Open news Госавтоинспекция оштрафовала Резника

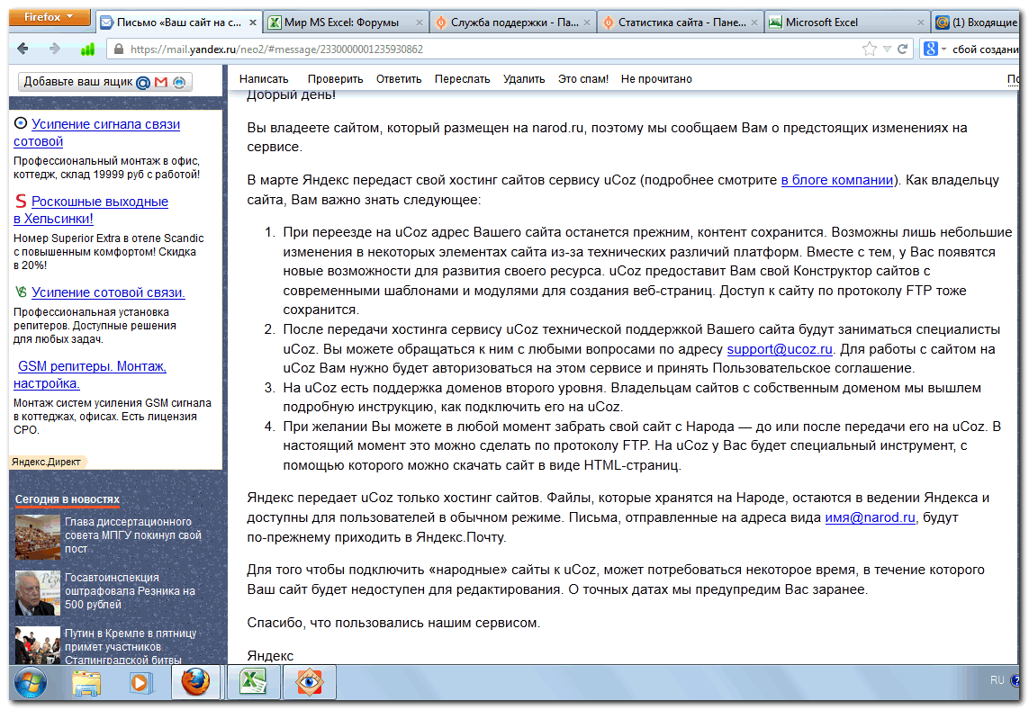tap(130, 590)
